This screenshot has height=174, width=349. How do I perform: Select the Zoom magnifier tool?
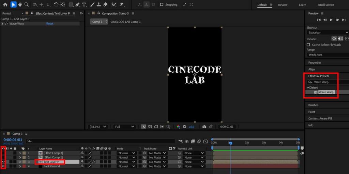pos(27,4)
